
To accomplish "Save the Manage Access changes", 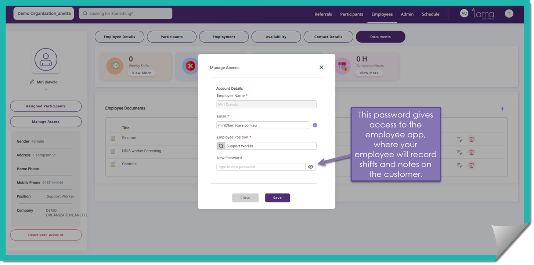I will pos(277,198).
